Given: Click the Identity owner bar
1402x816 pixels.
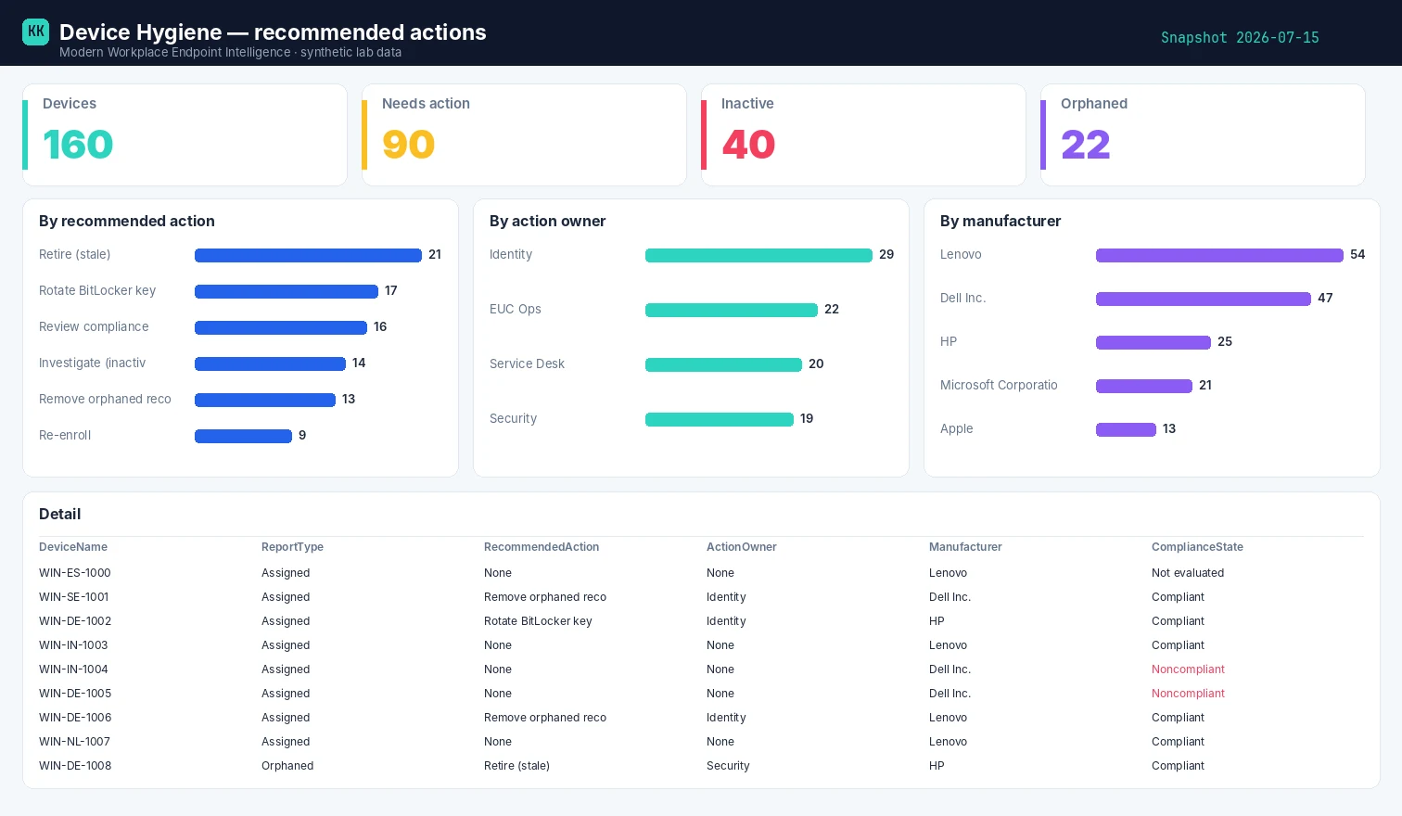Looking at the screenshot, I should point(758,255).
